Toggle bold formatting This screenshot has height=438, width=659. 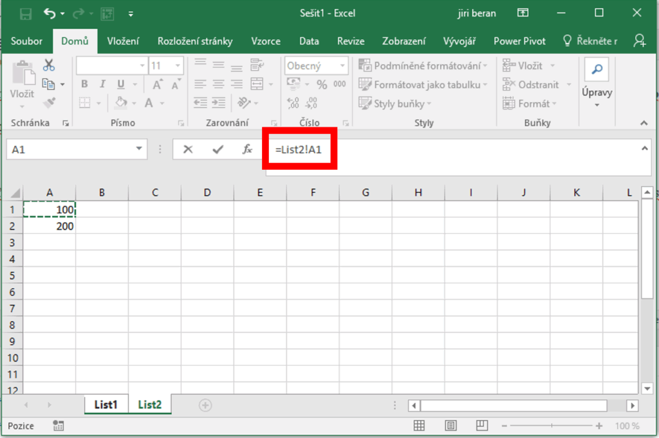84,84
